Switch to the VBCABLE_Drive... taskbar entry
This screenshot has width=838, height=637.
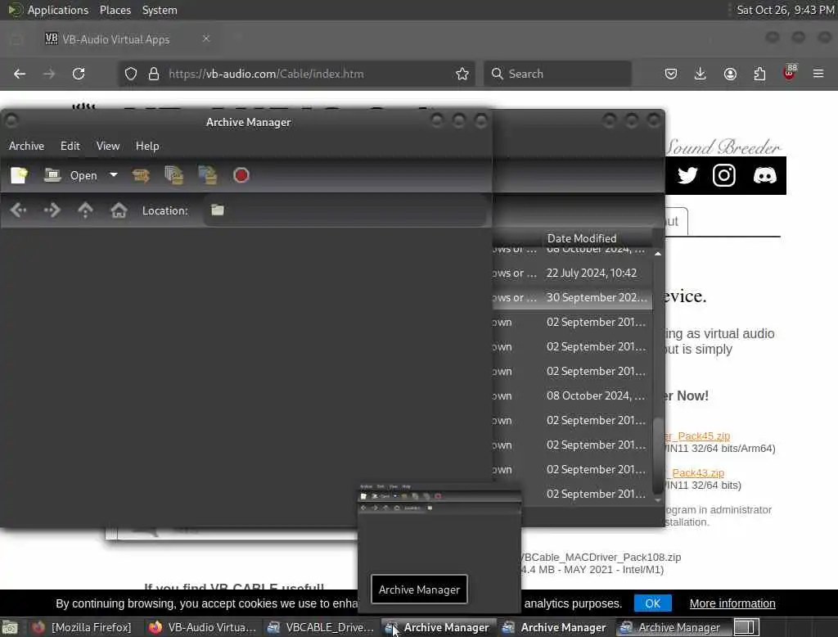[x=321, y=627]
